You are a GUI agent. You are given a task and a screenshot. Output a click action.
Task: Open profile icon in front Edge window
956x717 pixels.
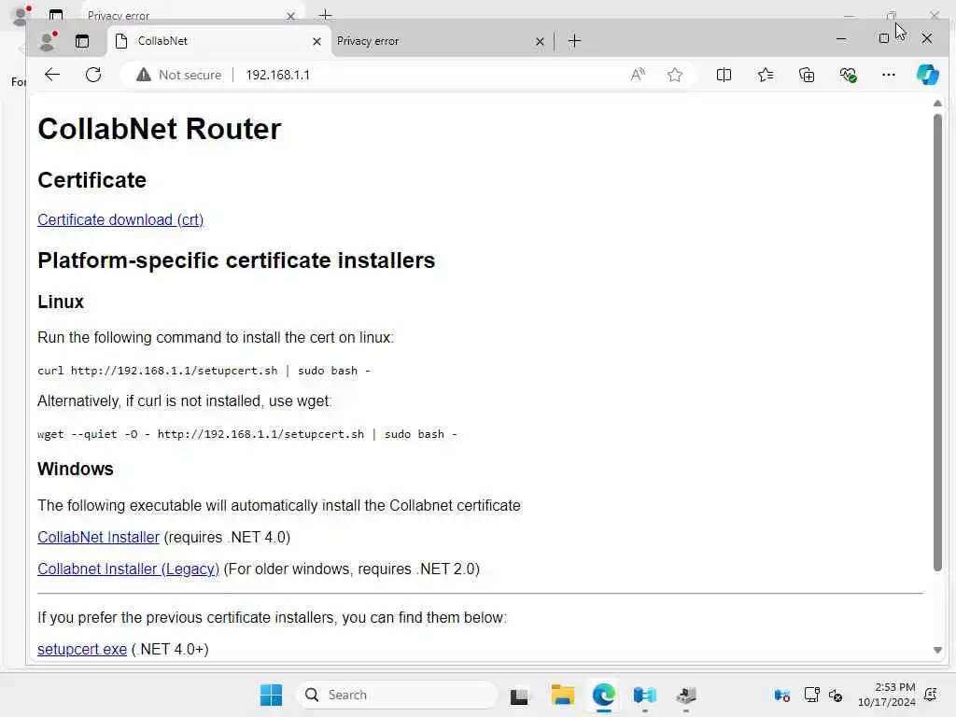point(48,41)
